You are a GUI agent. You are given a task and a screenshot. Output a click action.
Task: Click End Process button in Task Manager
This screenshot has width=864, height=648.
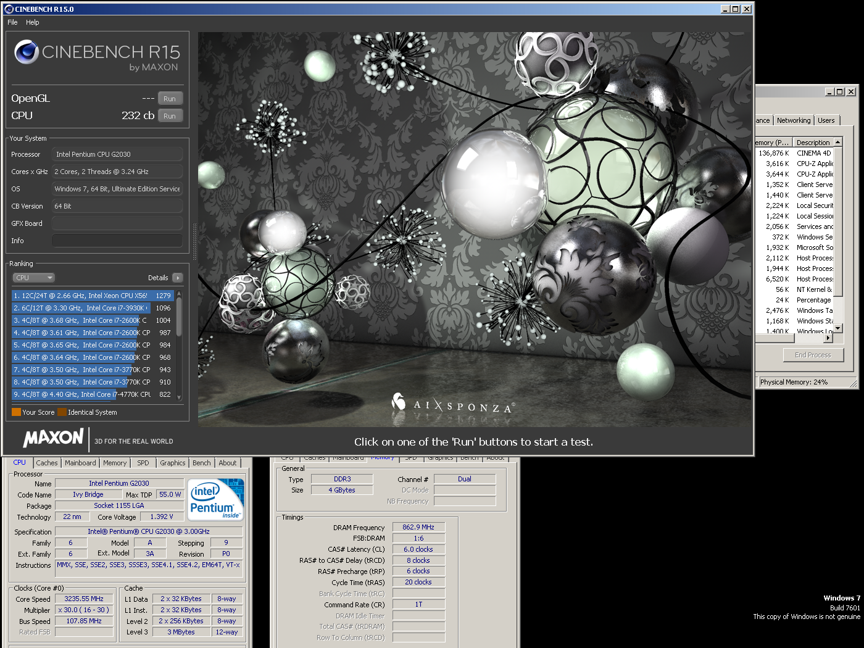click(x=813, y=355)
